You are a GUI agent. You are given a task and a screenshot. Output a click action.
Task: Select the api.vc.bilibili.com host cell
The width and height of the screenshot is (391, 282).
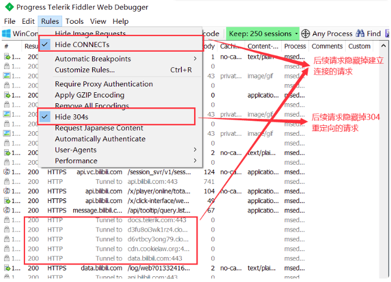99,172
